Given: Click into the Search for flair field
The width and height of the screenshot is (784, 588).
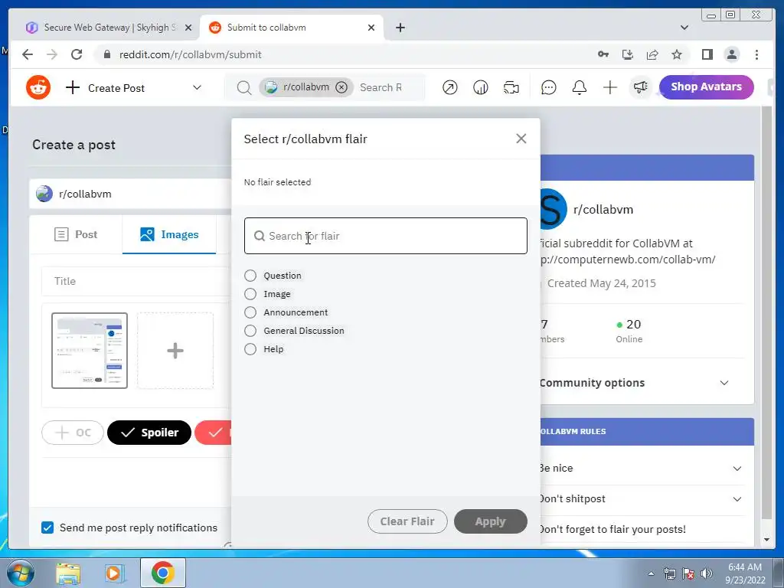Looking at the screenshot, I should click(386, 236).
